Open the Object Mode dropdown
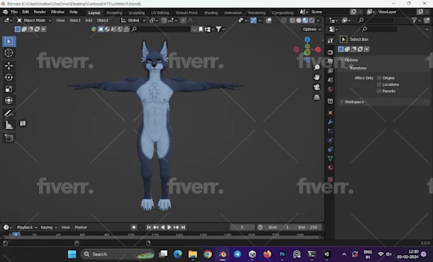This screenshot has width=433, height=262. (x=34, y=20)
